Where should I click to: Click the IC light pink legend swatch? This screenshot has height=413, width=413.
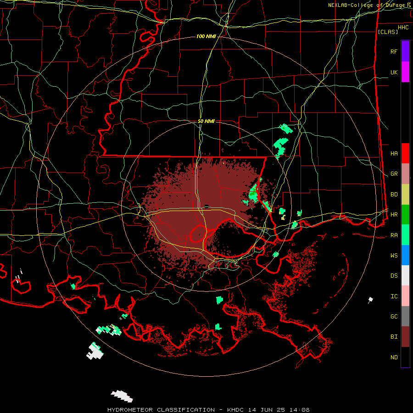tap(405, 296)
